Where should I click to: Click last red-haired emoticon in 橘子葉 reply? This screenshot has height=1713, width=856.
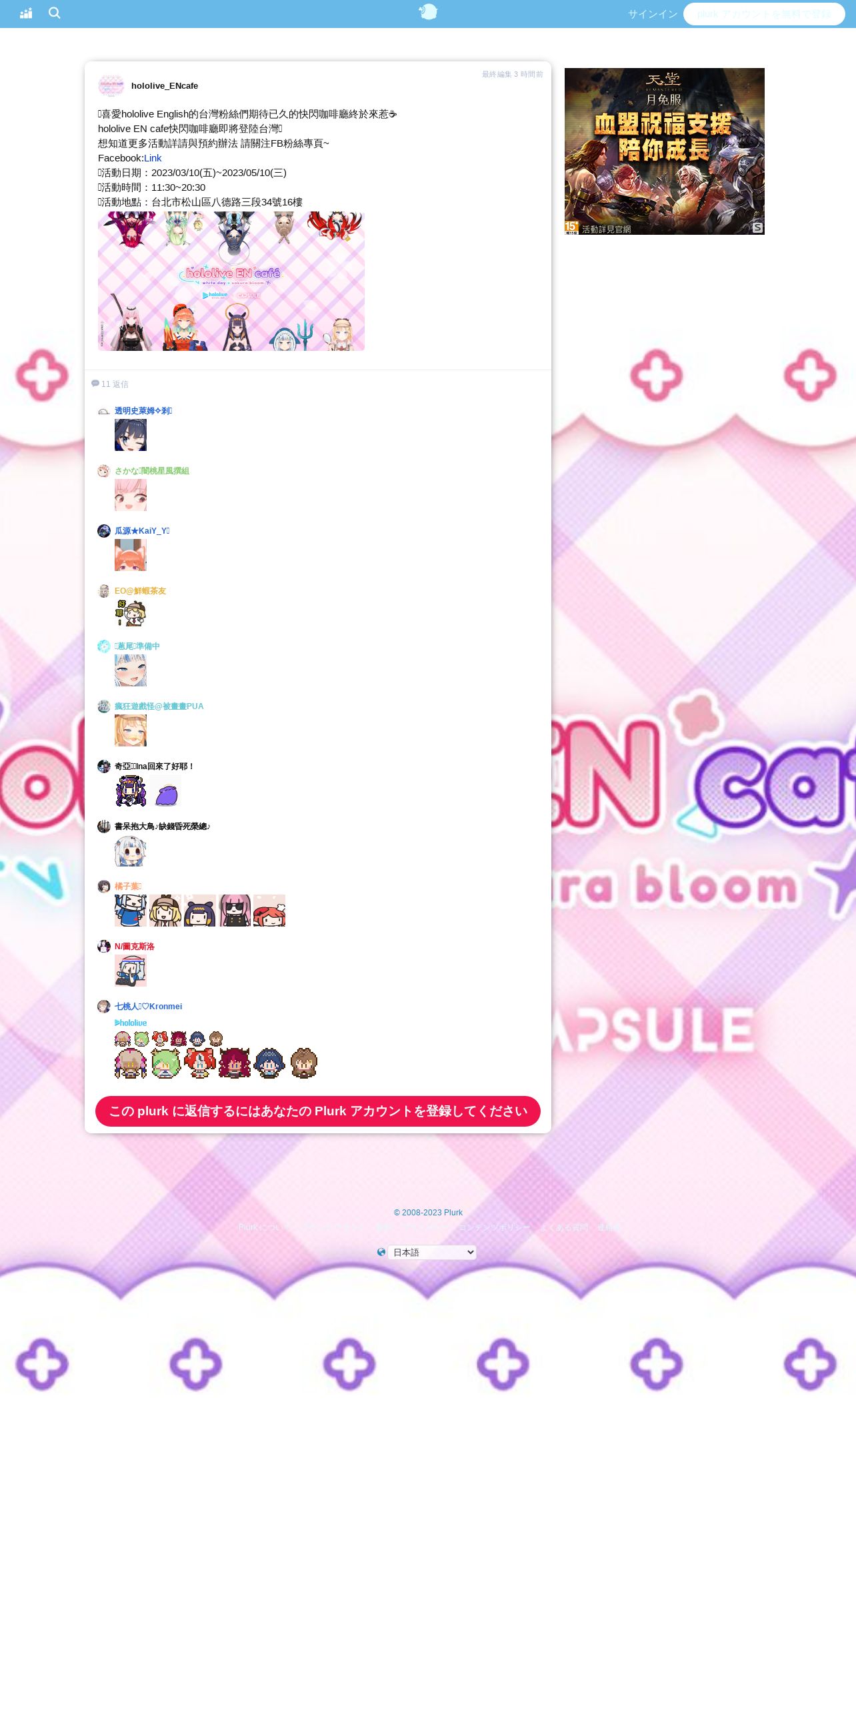coord(269,911)
